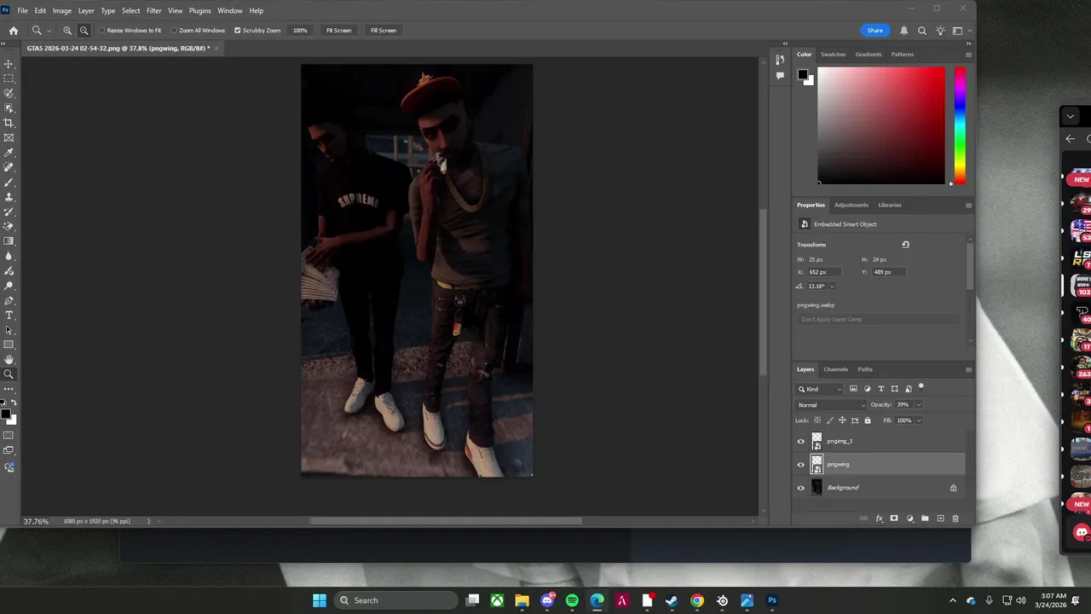The image size is (1091, 614).
Task: Select the Horizontal Type tool
Action: click(9, 316)
